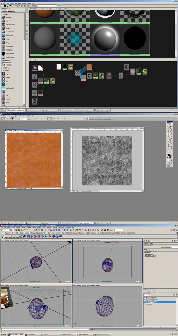Open the Graph menu in Hypershade
This screenshot has height=336, width=178.
coord(19,3)
